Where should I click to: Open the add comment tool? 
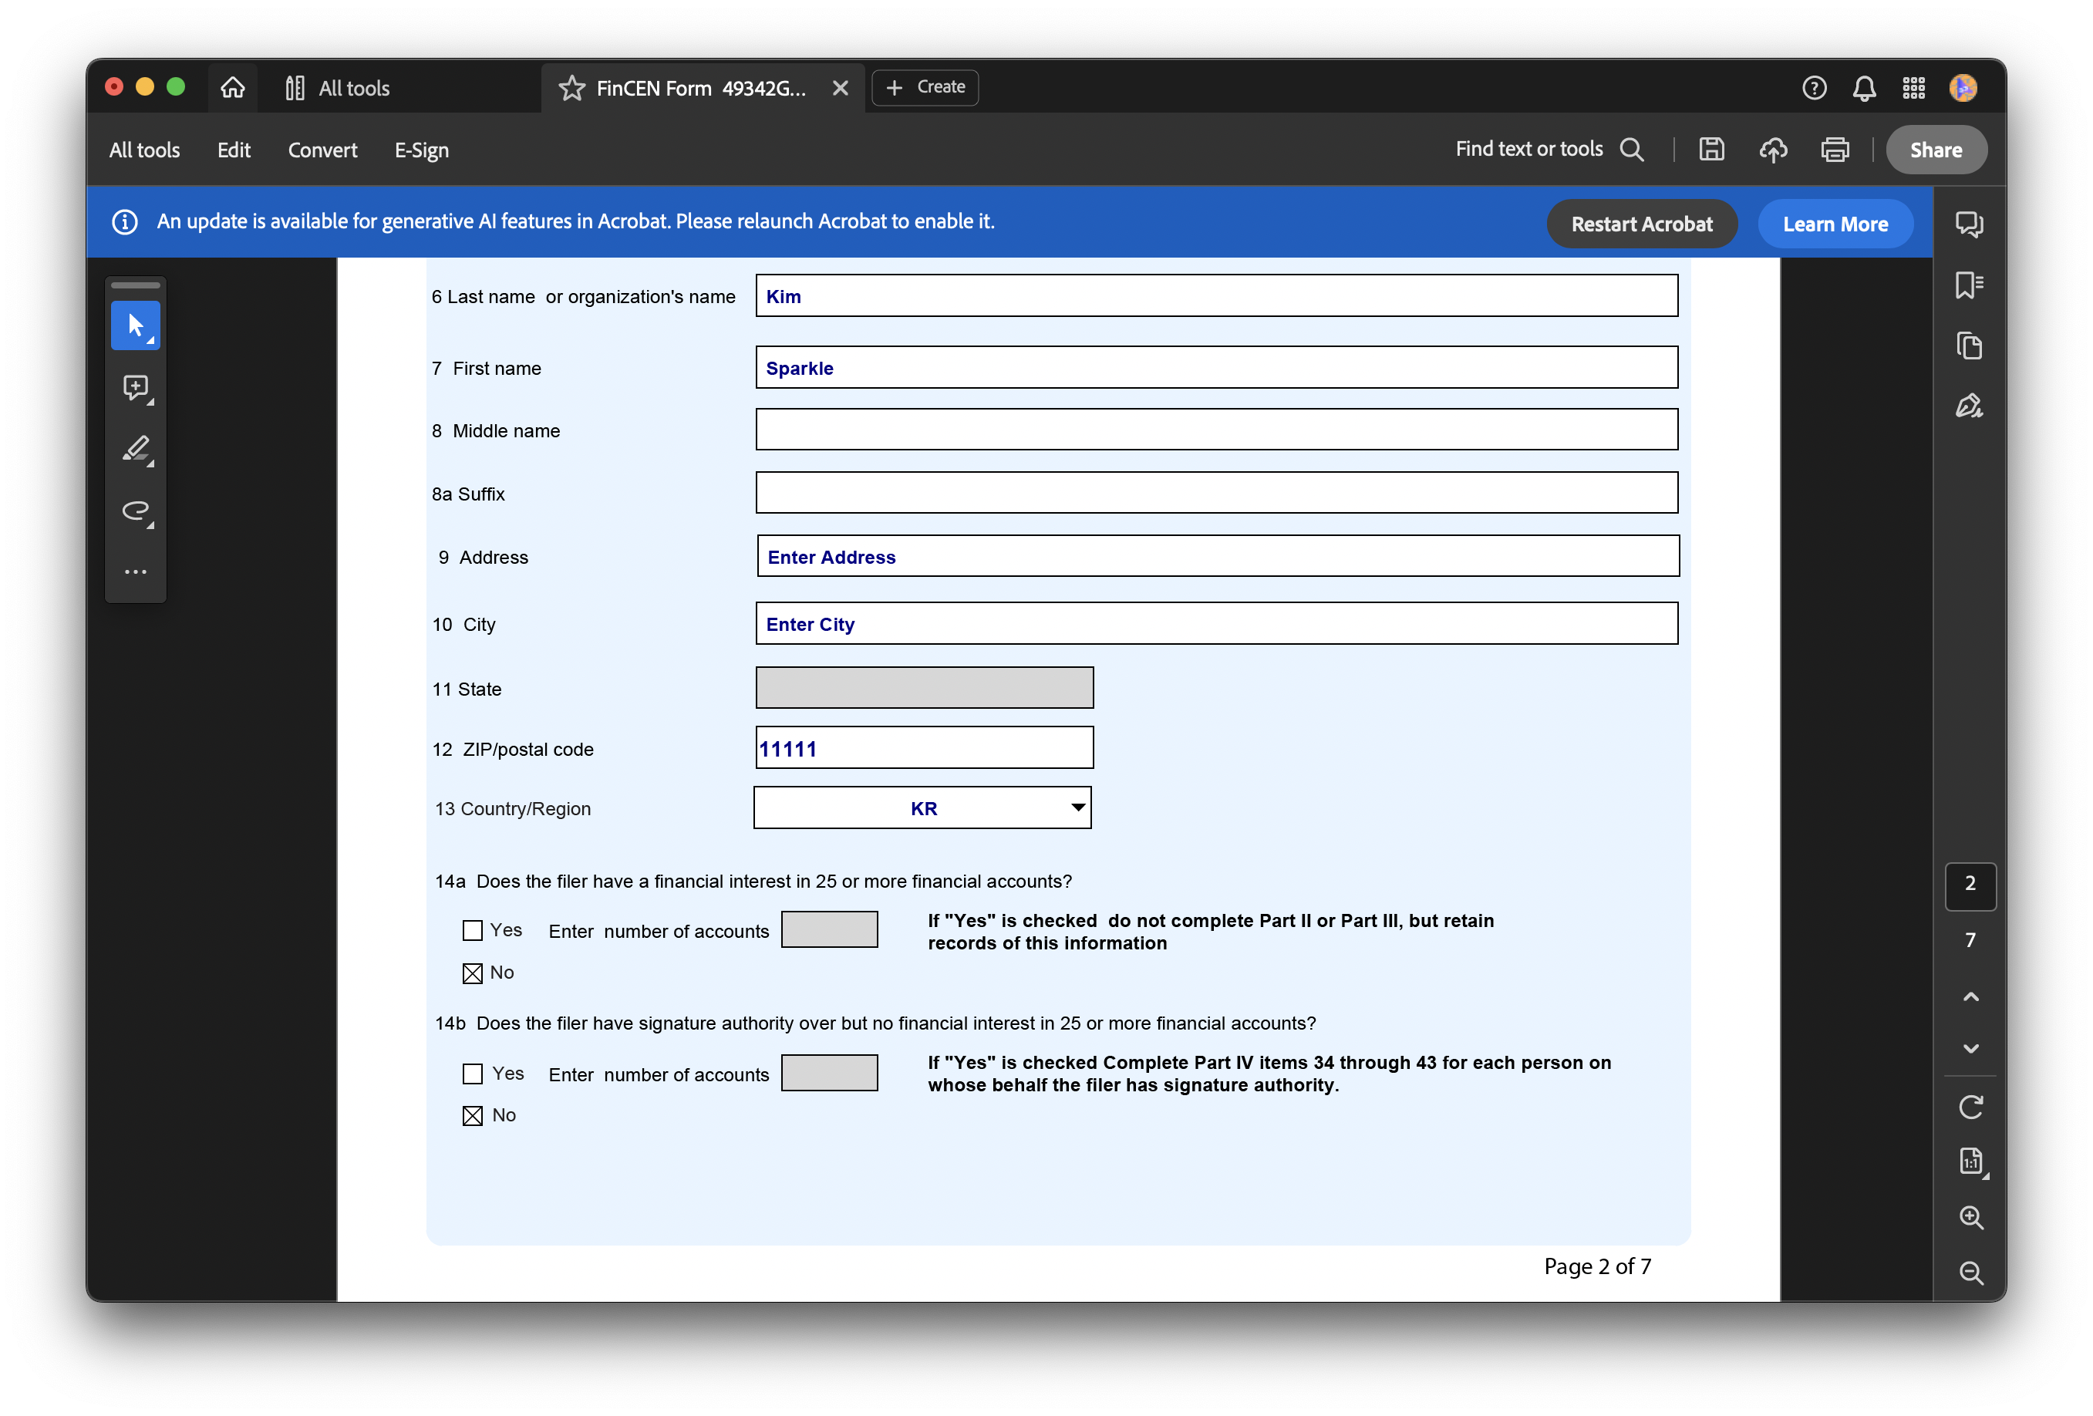click(x=135, y=387)
